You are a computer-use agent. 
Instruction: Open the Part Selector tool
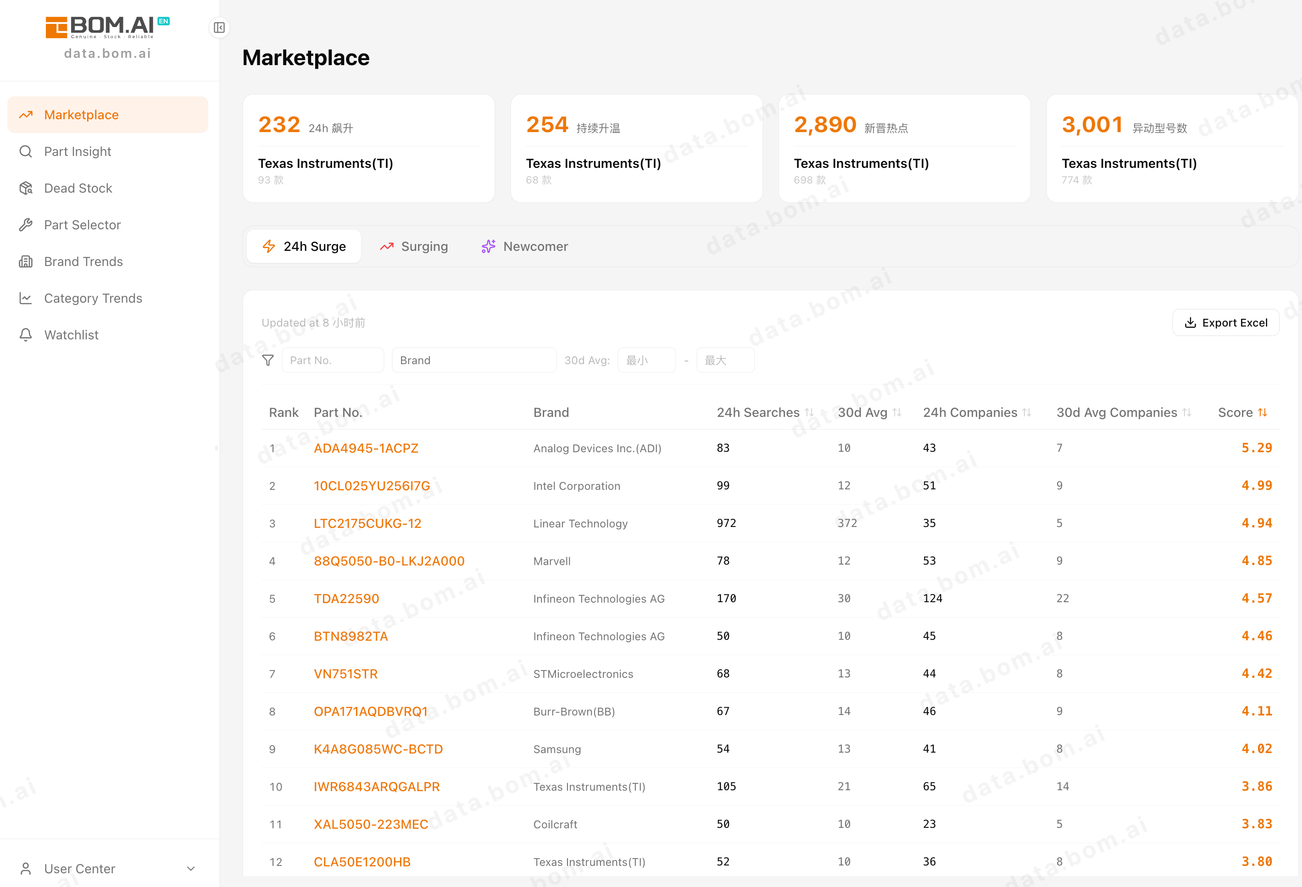[x=107, y=225]
